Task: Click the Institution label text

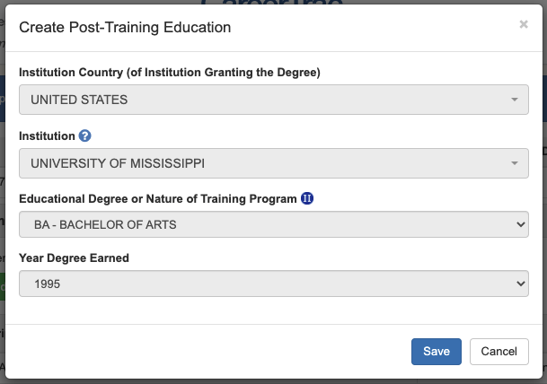Action: 47,136
